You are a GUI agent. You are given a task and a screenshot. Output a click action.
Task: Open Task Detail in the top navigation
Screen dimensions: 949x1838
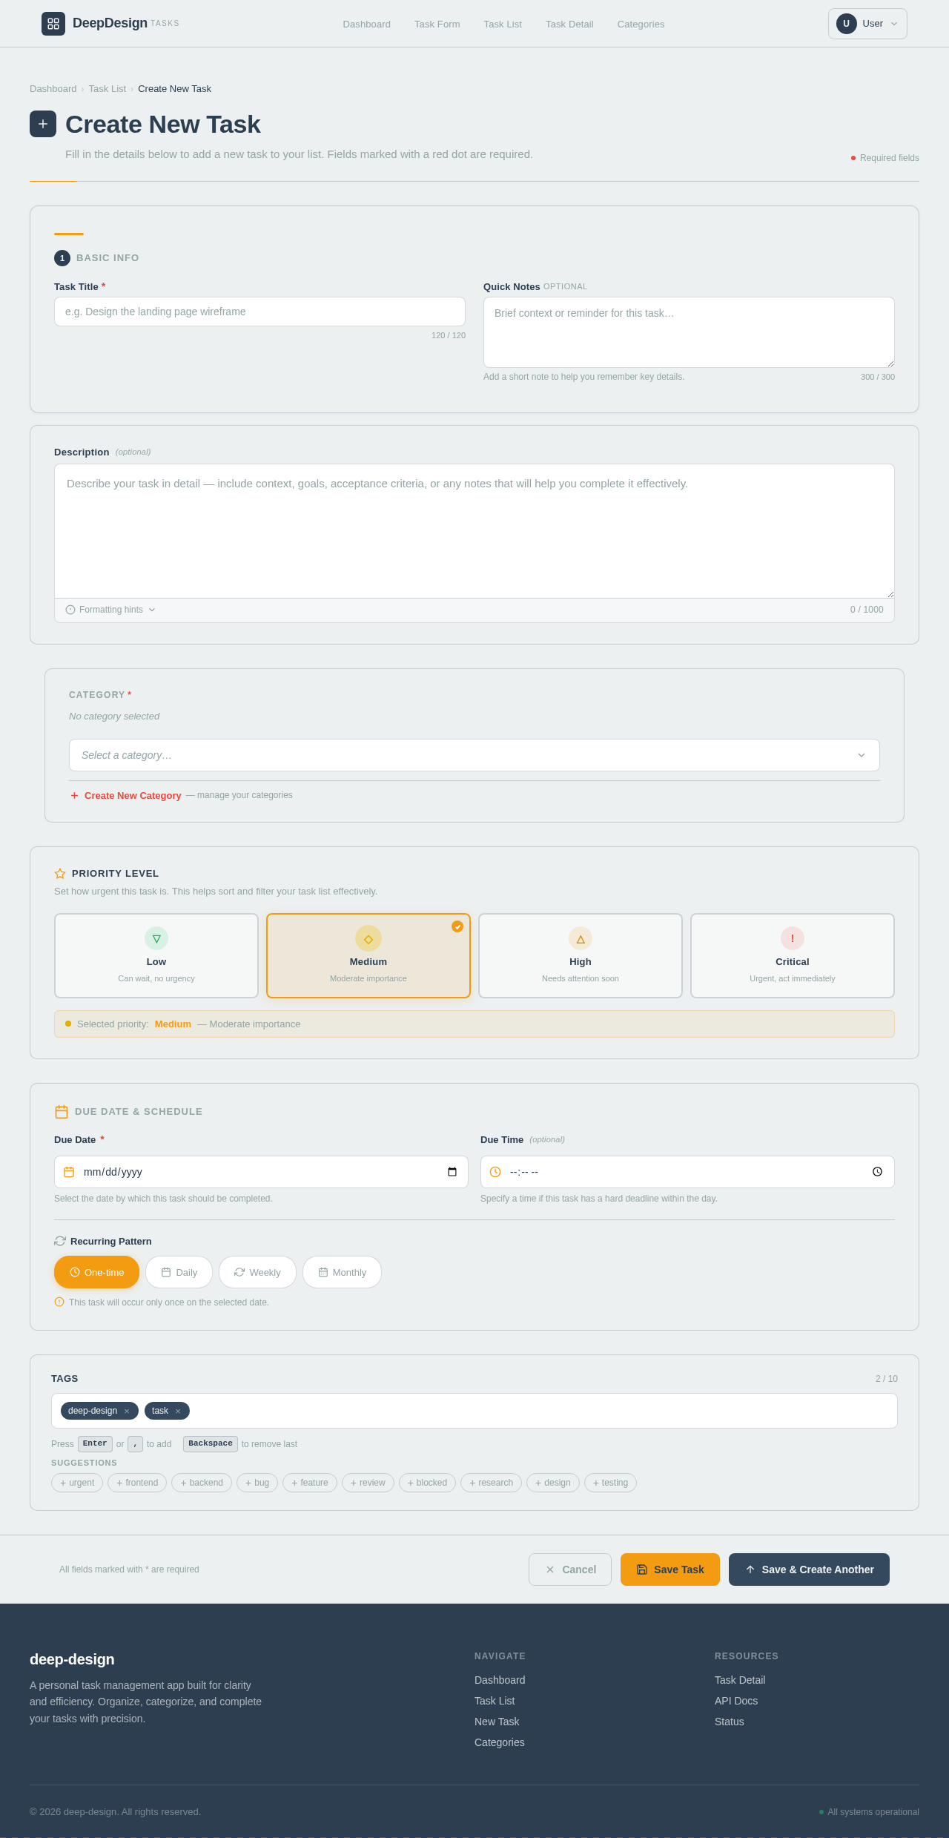[569, 24]
